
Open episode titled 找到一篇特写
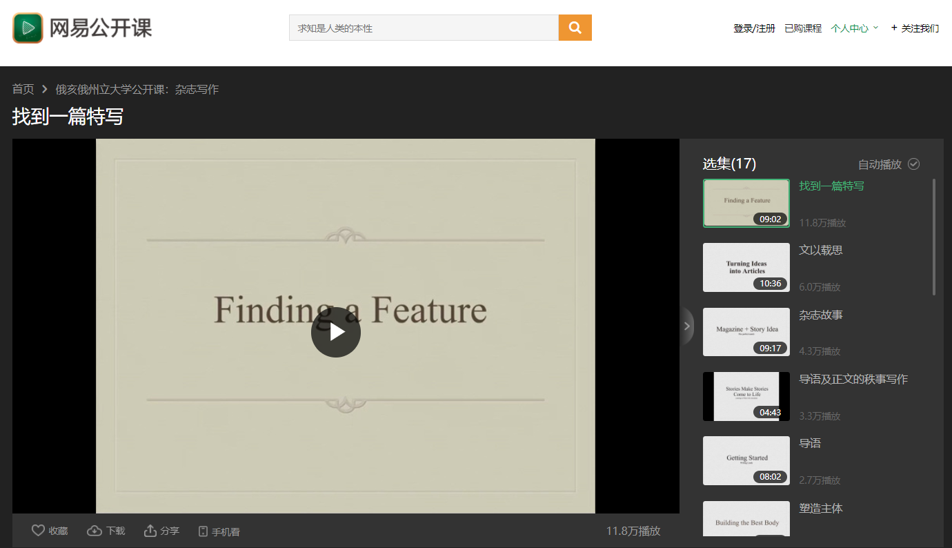coord(831,186)
